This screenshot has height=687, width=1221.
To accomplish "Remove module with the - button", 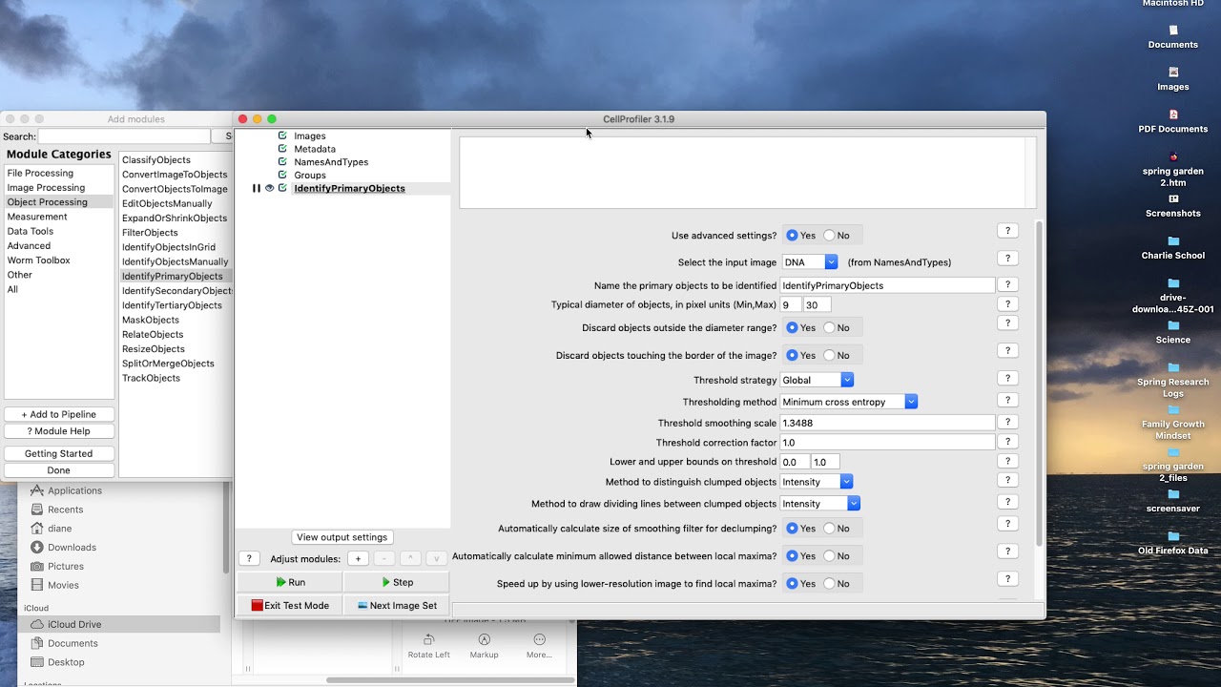I will click(383, 559).
